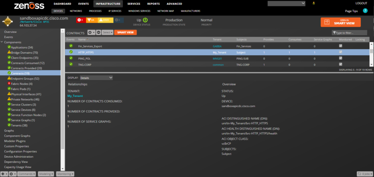374x177 pixels.
Task: Click the green Up device status icon
Action: pos(145,20)
